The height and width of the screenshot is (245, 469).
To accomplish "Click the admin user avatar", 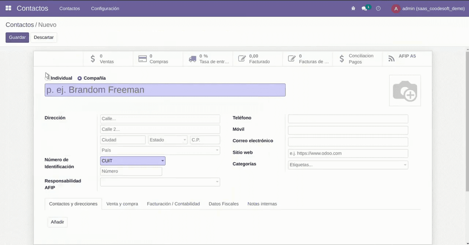I will [396, 8].
